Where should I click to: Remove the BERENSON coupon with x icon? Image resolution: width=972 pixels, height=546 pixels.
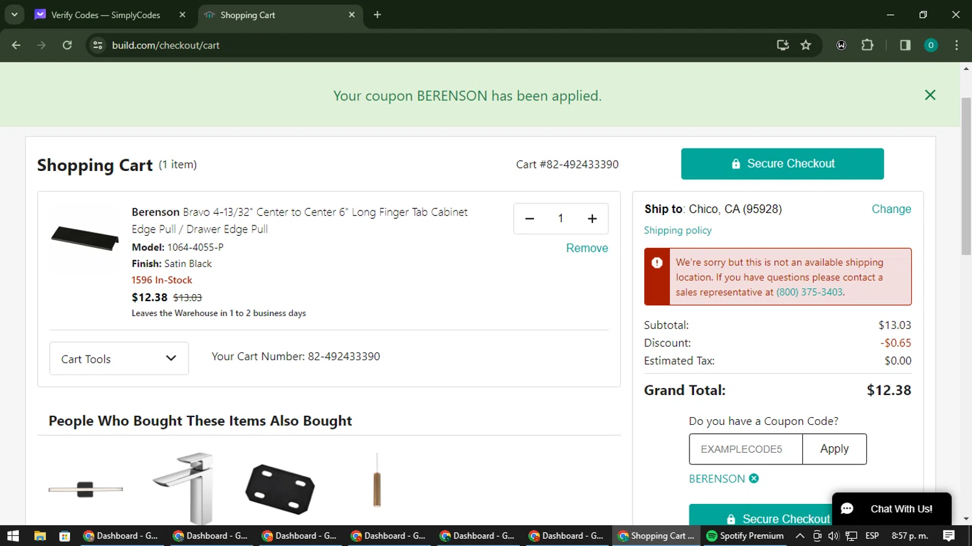(754, 479)
